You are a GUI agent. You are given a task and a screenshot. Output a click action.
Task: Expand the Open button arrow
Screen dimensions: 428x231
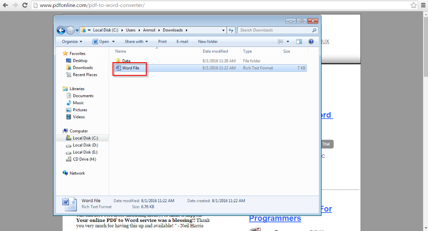pos(113,42)
